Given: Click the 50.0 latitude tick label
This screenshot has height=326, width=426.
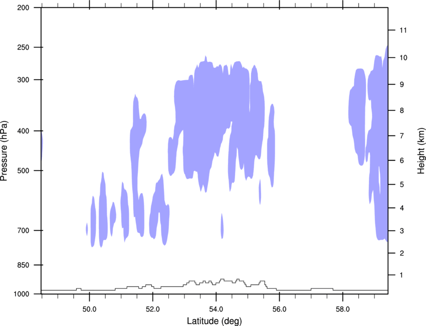Looking at the screenshot, I should [89, 309].
